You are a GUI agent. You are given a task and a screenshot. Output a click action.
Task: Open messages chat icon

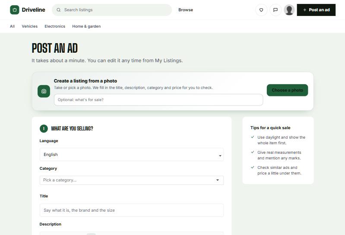point(275,10)
